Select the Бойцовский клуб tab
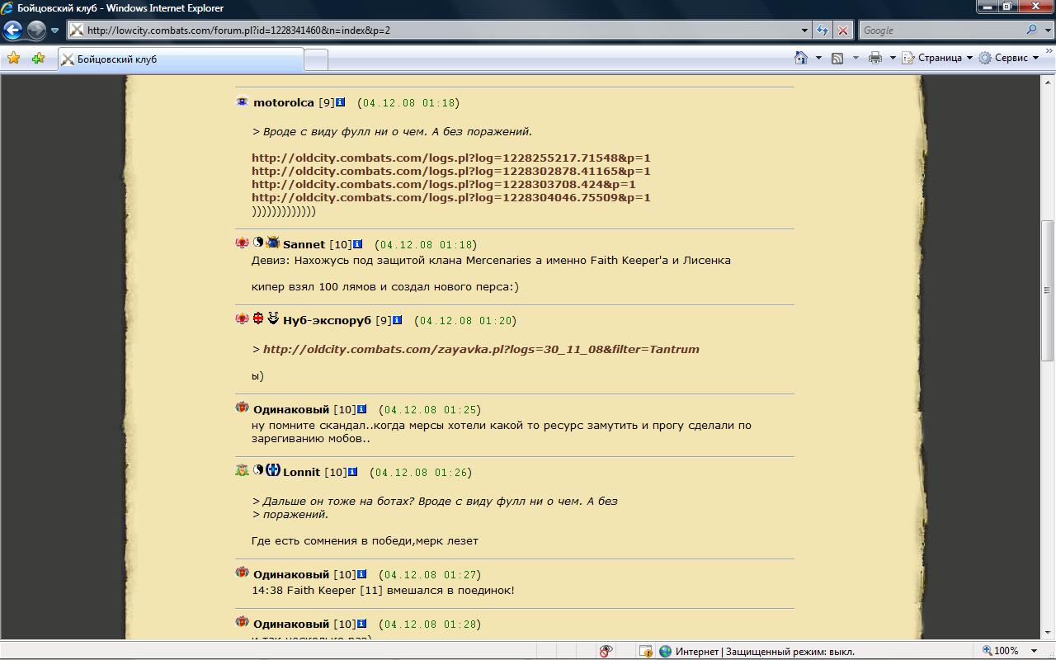 pyautogui.click(x=181, y=59)
